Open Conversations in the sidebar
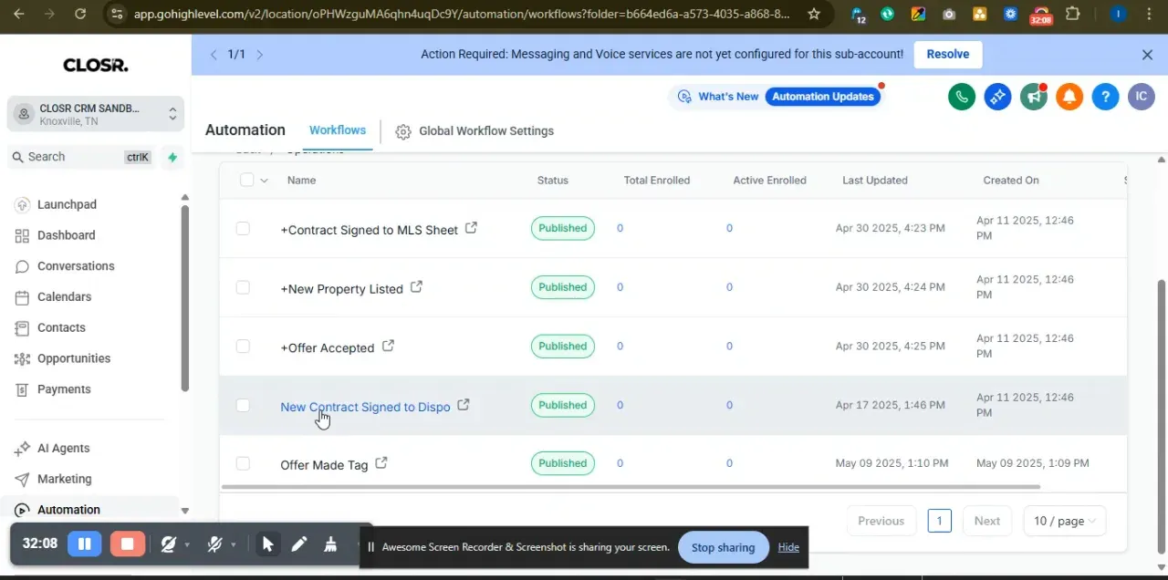This screenshot has height=580, width=1168. (76, 266)
